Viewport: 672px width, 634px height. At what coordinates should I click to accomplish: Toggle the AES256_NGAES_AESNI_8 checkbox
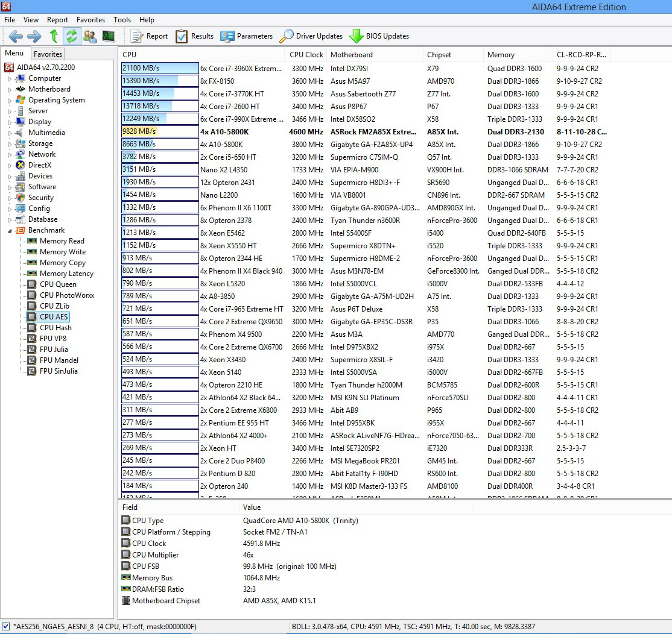coord(5,626)
